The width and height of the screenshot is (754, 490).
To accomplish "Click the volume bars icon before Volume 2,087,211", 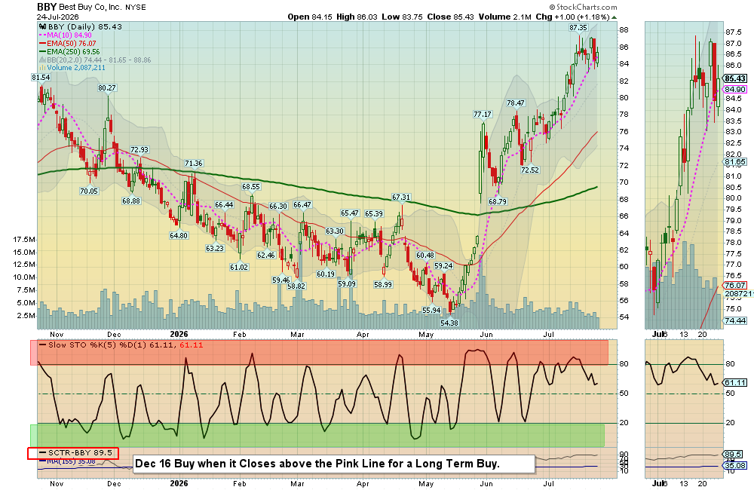I will point(43,68).
